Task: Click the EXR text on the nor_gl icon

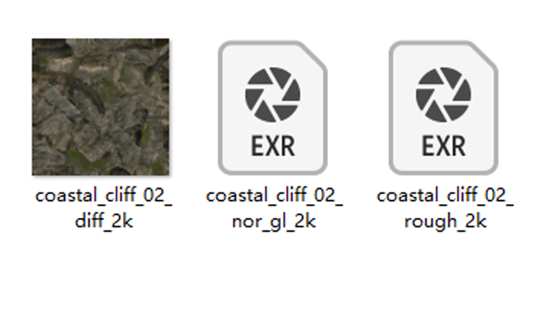Action: point(273,146)
